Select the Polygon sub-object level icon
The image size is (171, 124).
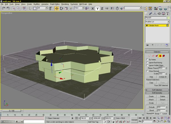(160, 56)
